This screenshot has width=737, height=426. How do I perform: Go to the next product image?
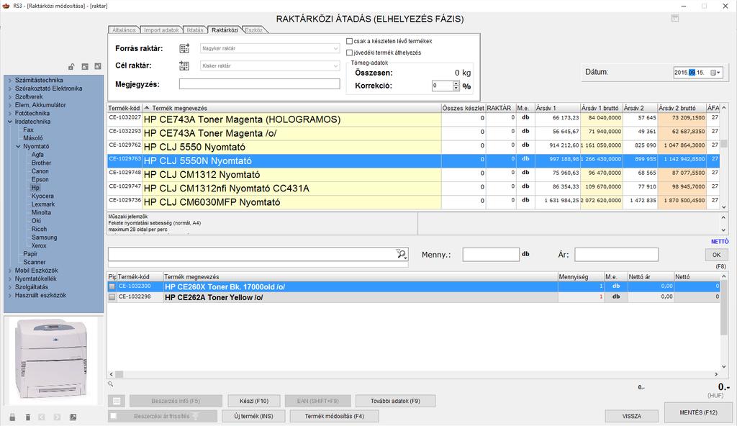(x=57, y=417)
